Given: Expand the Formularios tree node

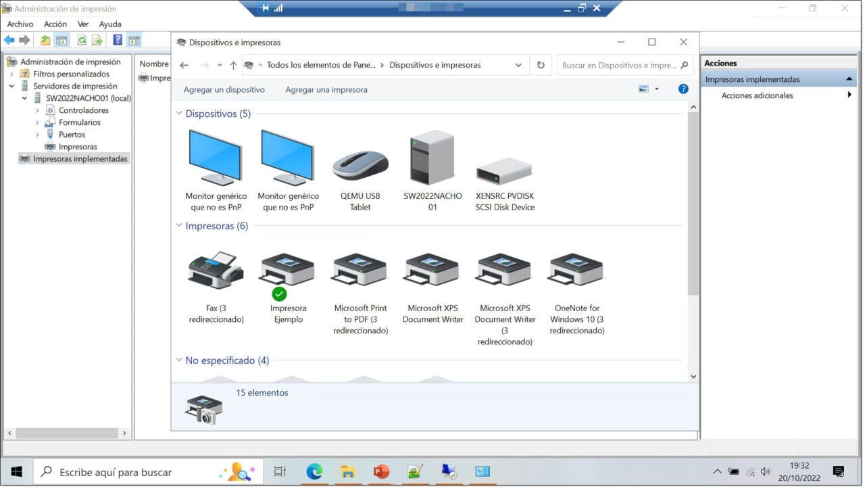Looking at the screenshot, I should pos(37,122).
